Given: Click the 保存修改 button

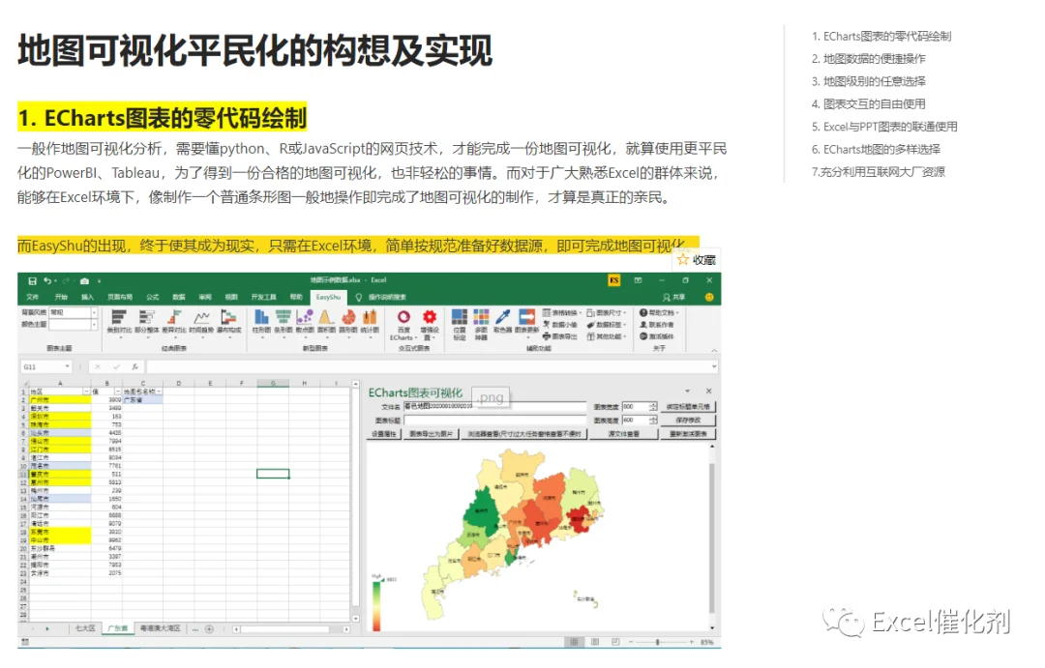Looking at the screenshot, I should click(688, 421).
